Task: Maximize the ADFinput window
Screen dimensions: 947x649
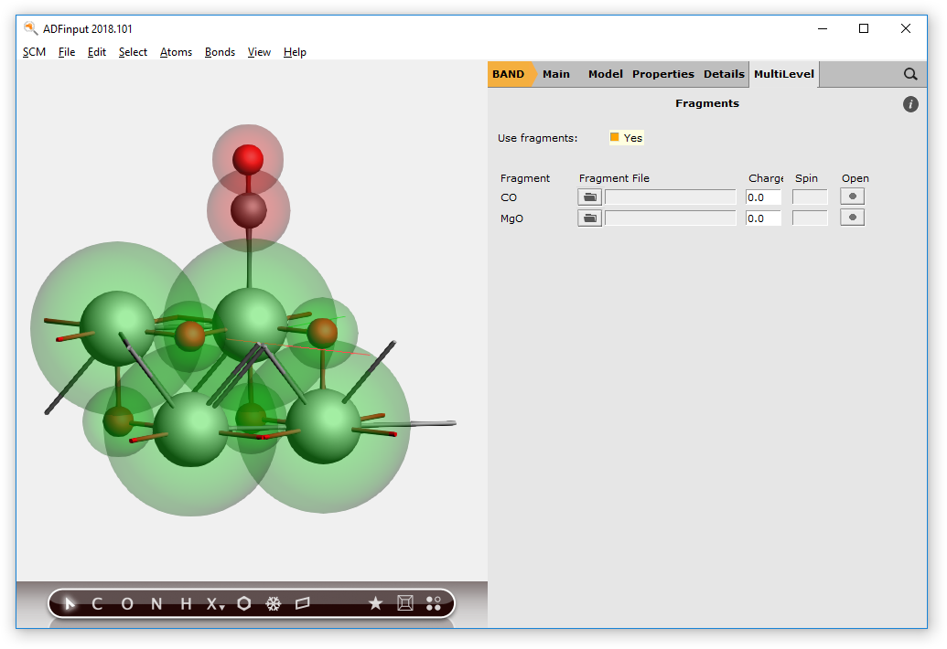Action: point(864,28)
